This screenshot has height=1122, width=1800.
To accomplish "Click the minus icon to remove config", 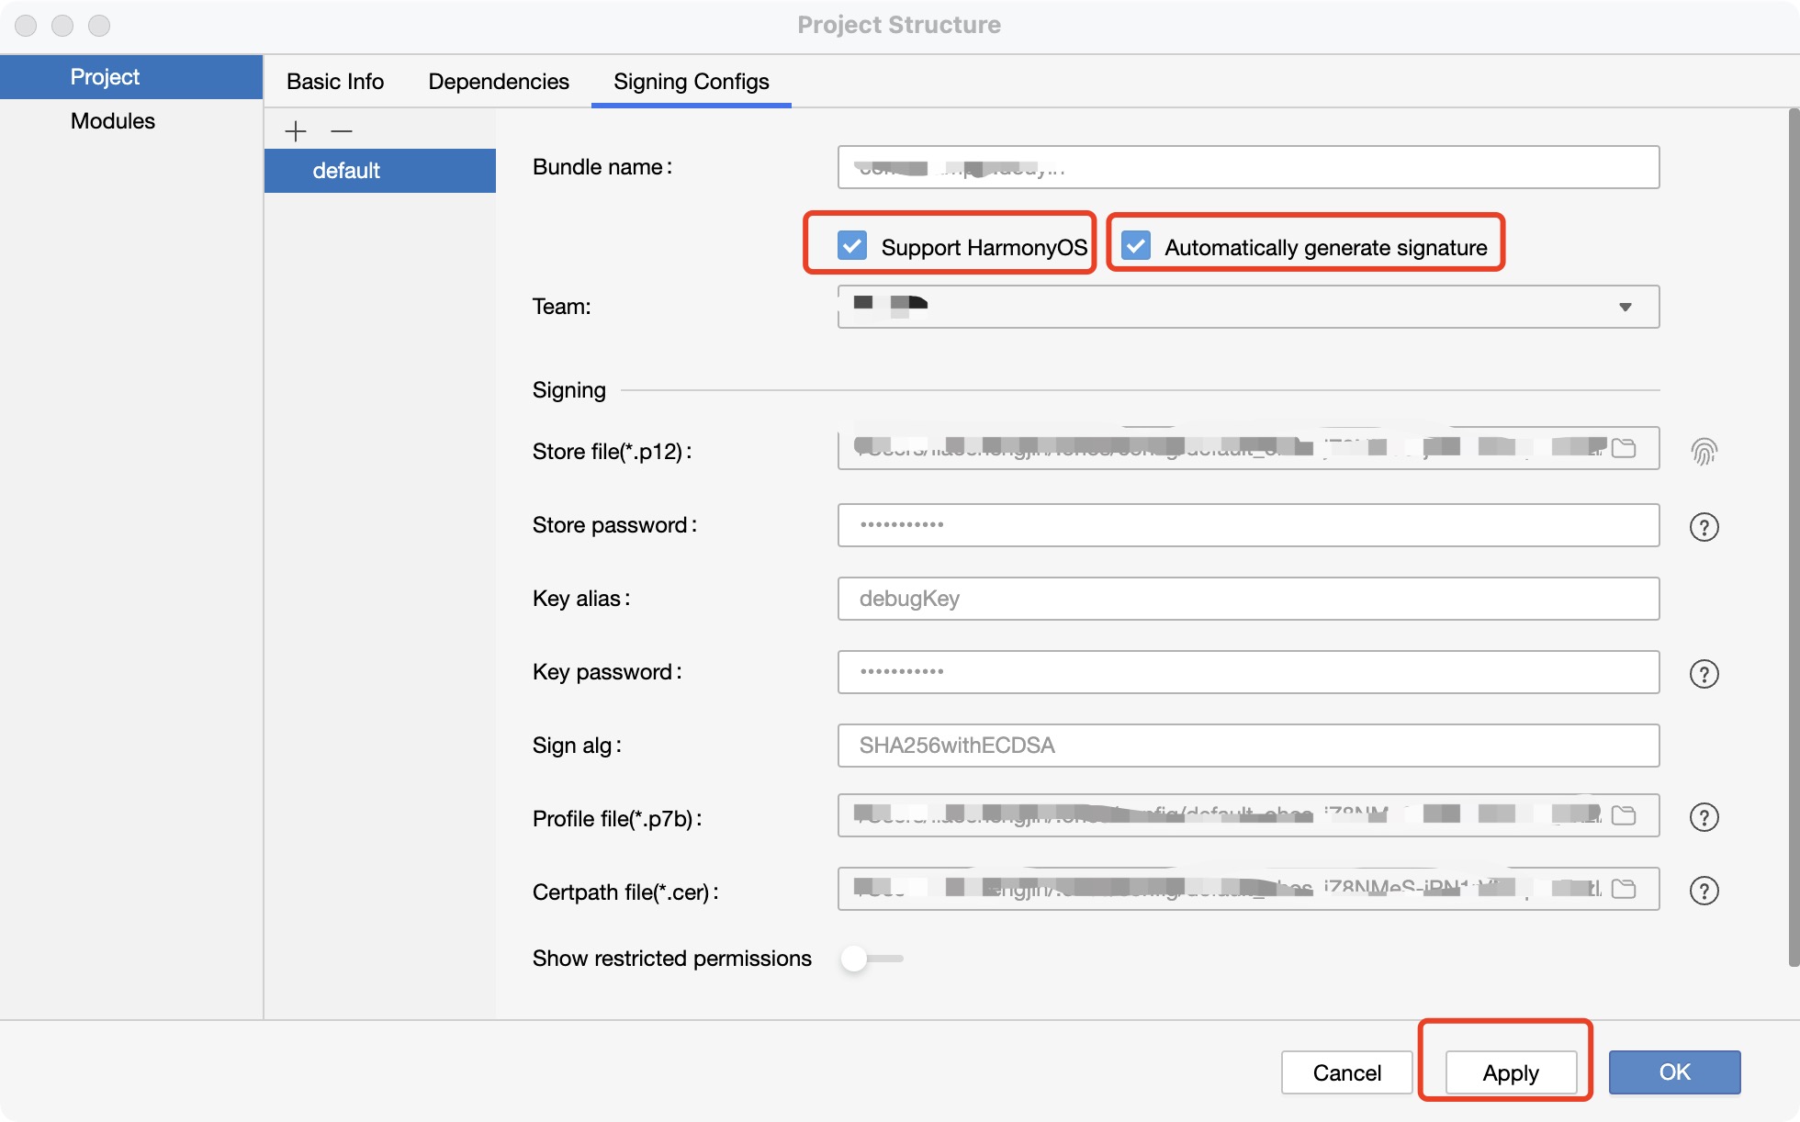I will click(342, 131).
